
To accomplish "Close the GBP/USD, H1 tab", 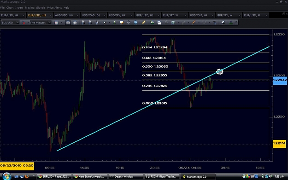I will click(159, 15).
